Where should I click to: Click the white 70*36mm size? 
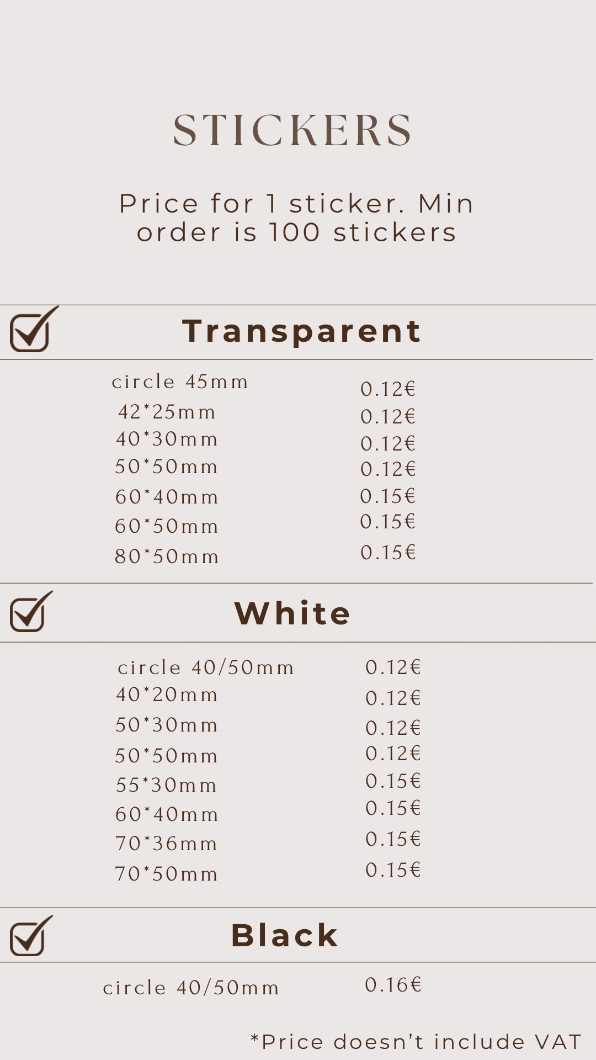tap(167, 844)
